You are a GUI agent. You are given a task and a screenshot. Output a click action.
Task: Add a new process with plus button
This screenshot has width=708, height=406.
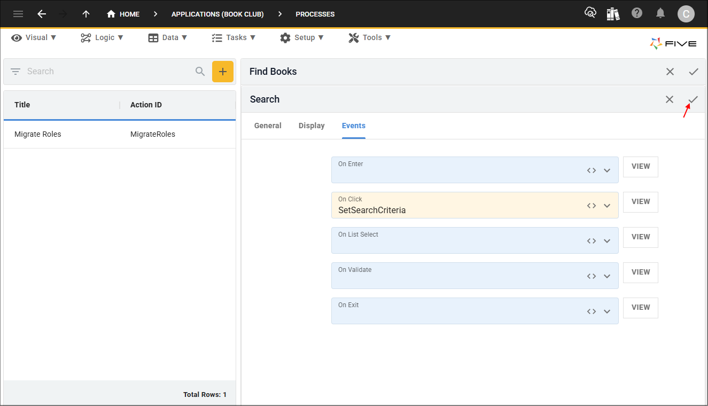tap(223, 72)
